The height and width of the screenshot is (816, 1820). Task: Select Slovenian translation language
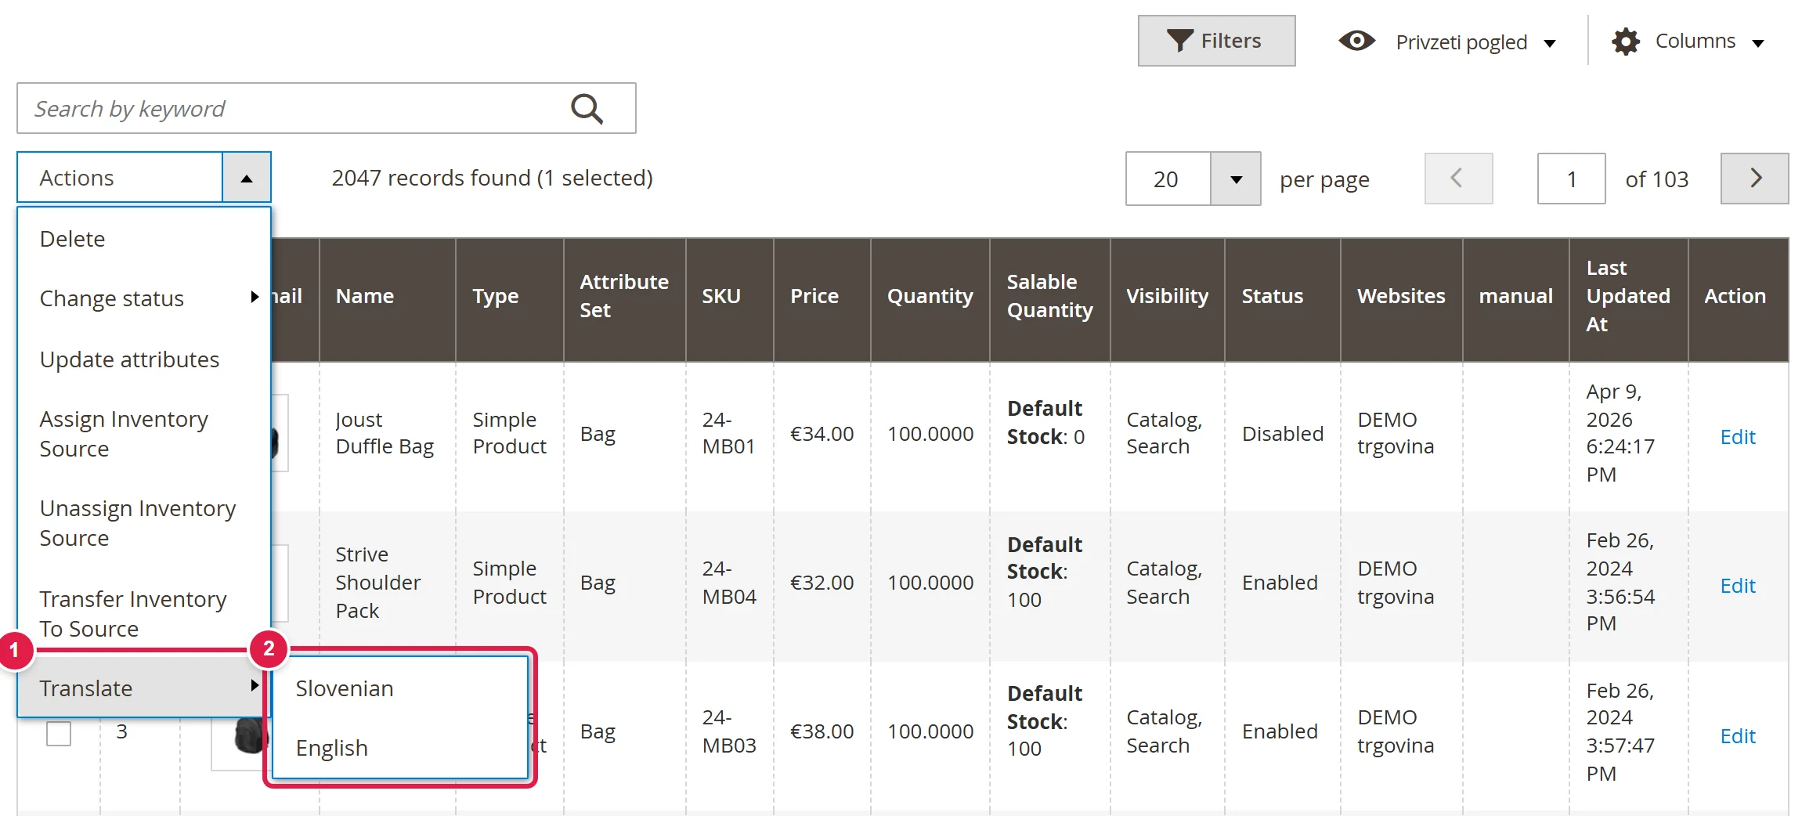click(400, 688)
